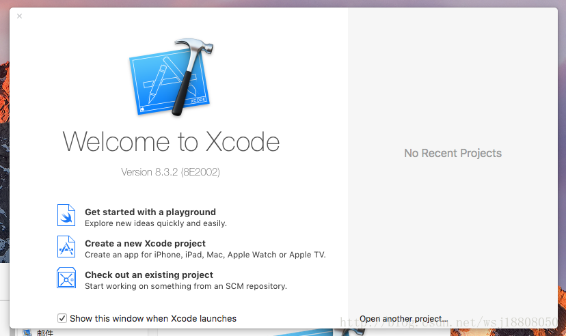Click the large Xcode hammer logo
566x336 pixels.
point(172,77)
